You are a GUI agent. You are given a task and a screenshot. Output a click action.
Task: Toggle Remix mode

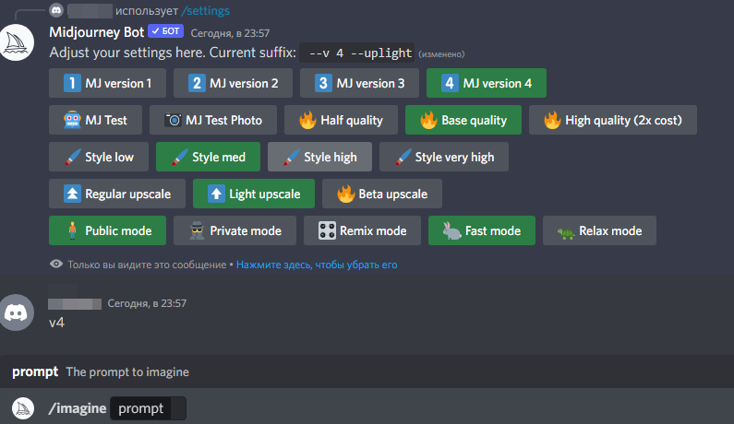362,230
